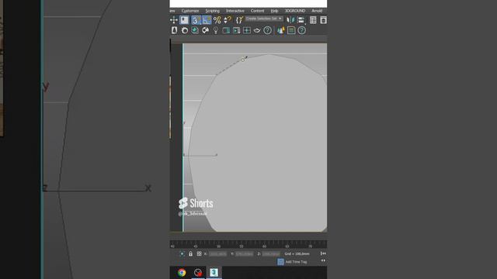497x279 pixels.
Task: Click the Y coordinate field
Action: point(245,254)
